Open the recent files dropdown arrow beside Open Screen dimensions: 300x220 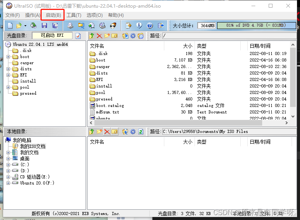pos(25,26)
